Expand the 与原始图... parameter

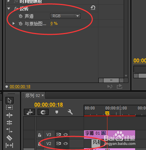tap(14, 23)
